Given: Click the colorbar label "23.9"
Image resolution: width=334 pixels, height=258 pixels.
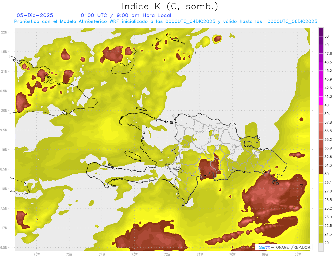Looking at the screenshot, I should point(328,217).
